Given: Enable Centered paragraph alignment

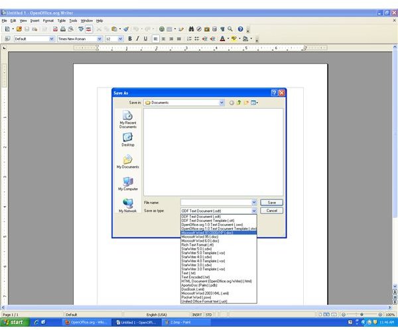Looking at the screenshot, I should click(163, 39).
